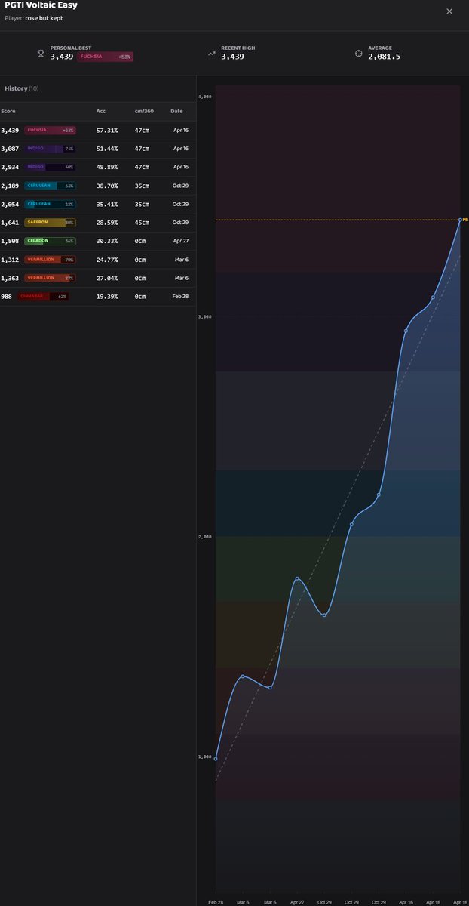Click the Average value 2,081.5
This screenshot has width=469, height=906.
[x=384, y=57]
